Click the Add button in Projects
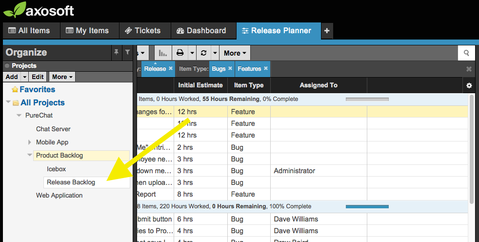Screen dimensions: 479x242 (x=12, y=77)
